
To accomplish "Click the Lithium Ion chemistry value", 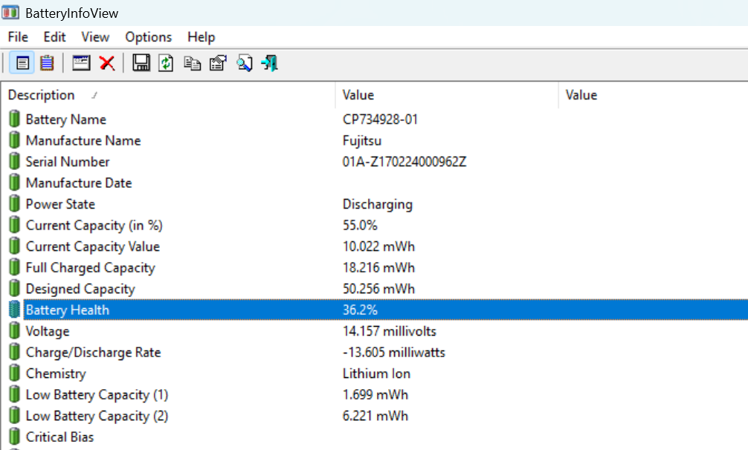I will tap(376, 374).
